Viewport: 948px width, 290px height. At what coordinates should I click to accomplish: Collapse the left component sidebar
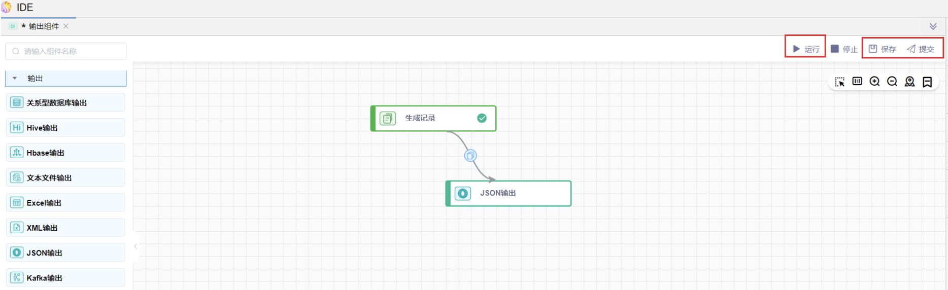pyautogui.click(x=136, y=246)
